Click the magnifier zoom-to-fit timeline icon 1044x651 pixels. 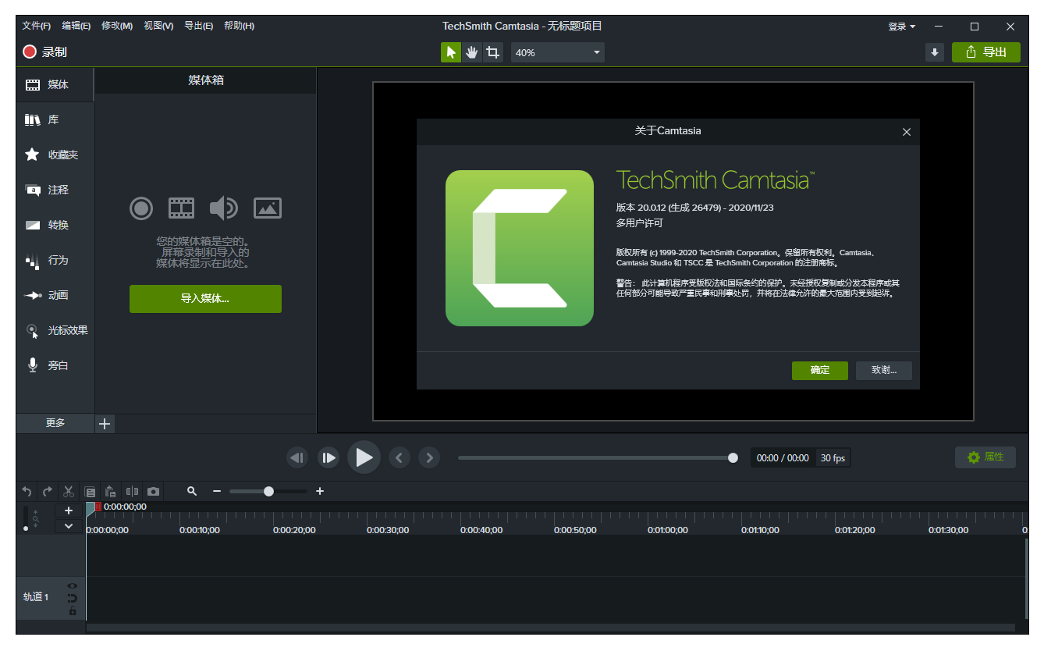point(192,491)
